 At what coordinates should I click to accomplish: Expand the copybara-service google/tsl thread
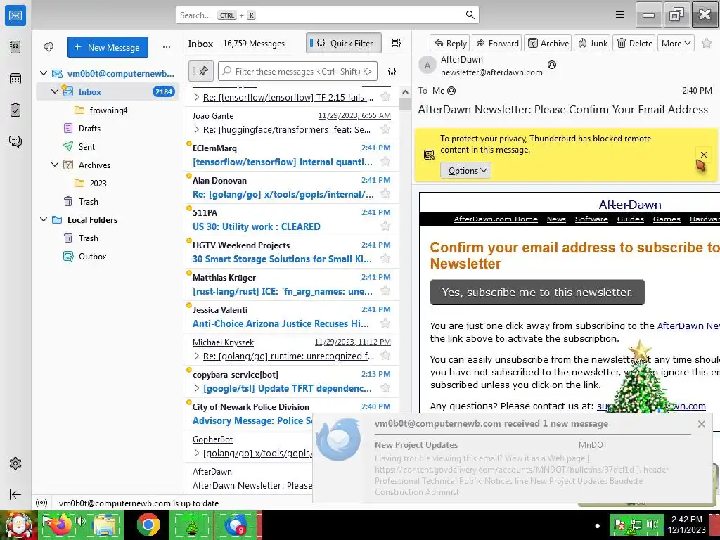(197, 388)
